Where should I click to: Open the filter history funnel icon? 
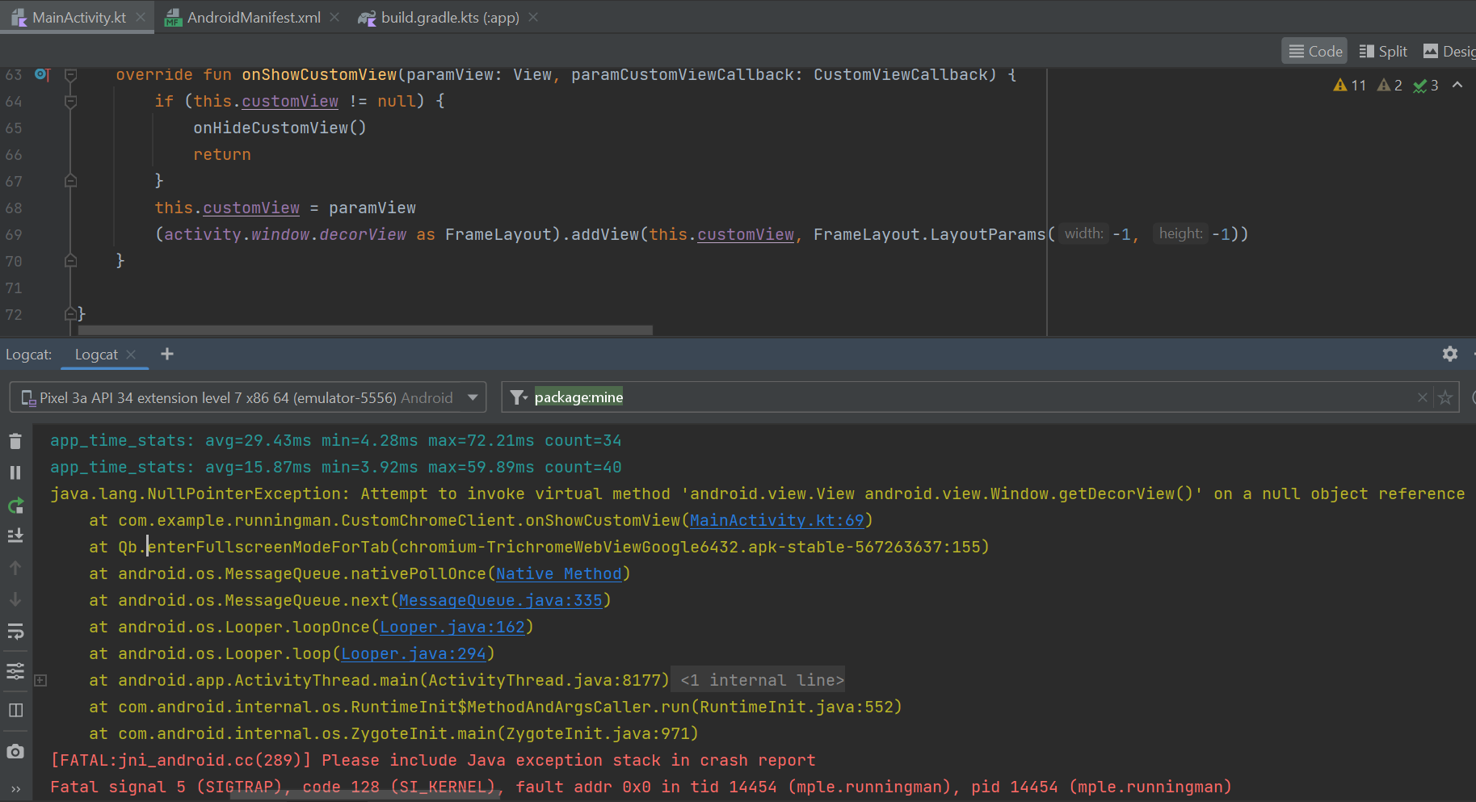click(x=519, y=397)
